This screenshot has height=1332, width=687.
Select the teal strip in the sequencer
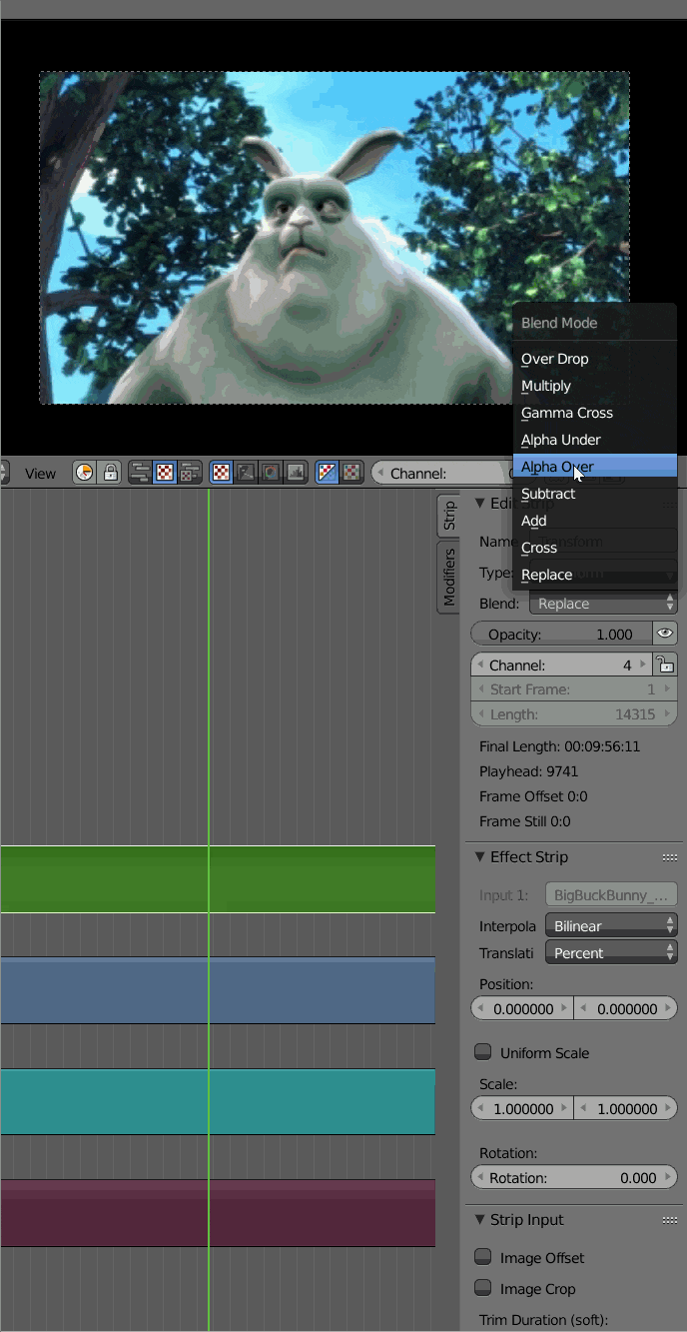pyautogui.click(x=218, y=1101)
